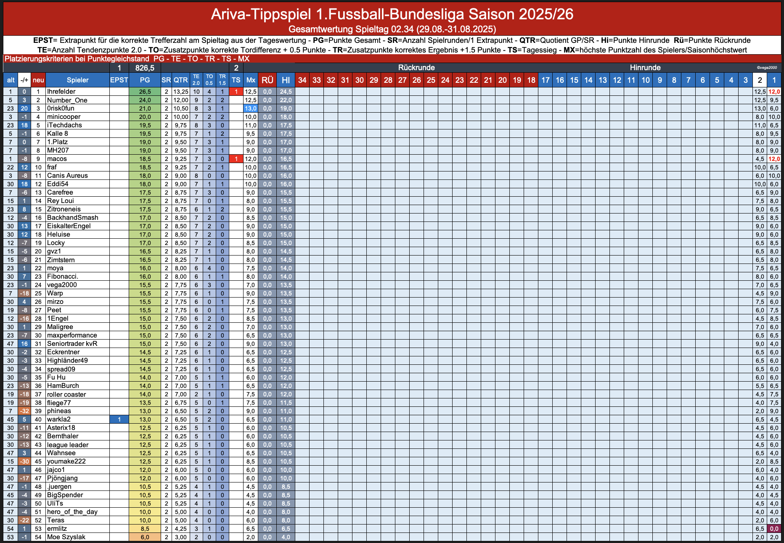Click the 'Mx' column header
This screenshot has height=543, width=784.
(251, 80)
